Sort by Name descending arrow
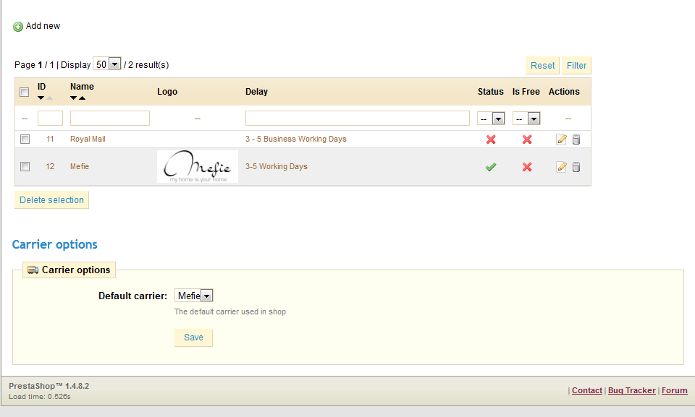Image resolution: width=695 pixels, height=417 pixels. (x=74, y=98)
